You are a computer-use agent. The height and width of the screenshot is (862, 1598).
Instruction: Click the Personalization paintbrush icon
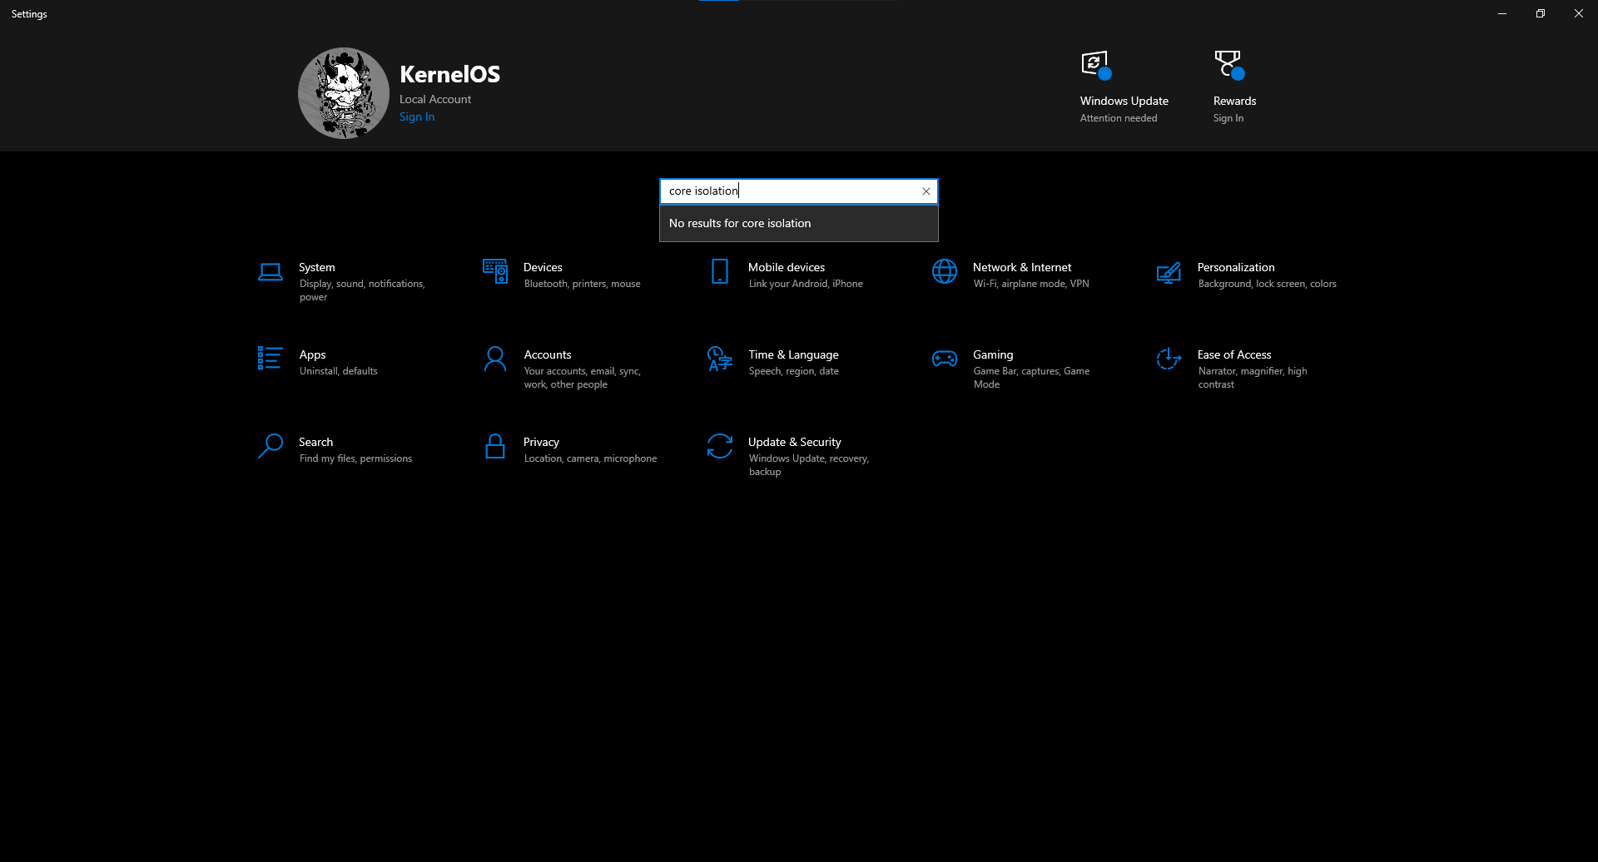(x=1169, y=272)
